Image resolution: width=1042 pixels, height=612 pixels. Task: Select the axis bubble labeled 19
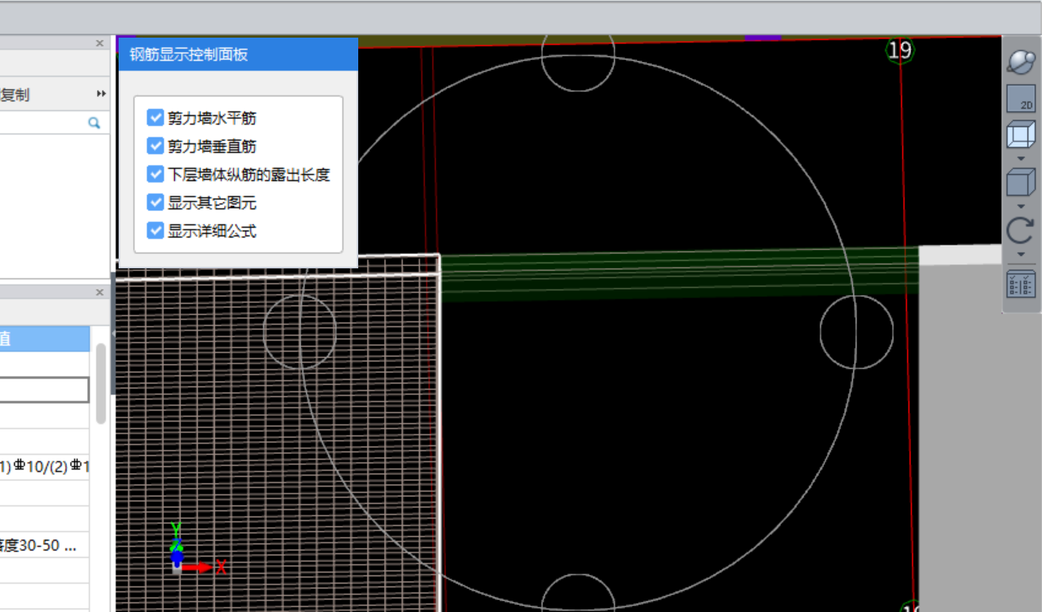900,50
